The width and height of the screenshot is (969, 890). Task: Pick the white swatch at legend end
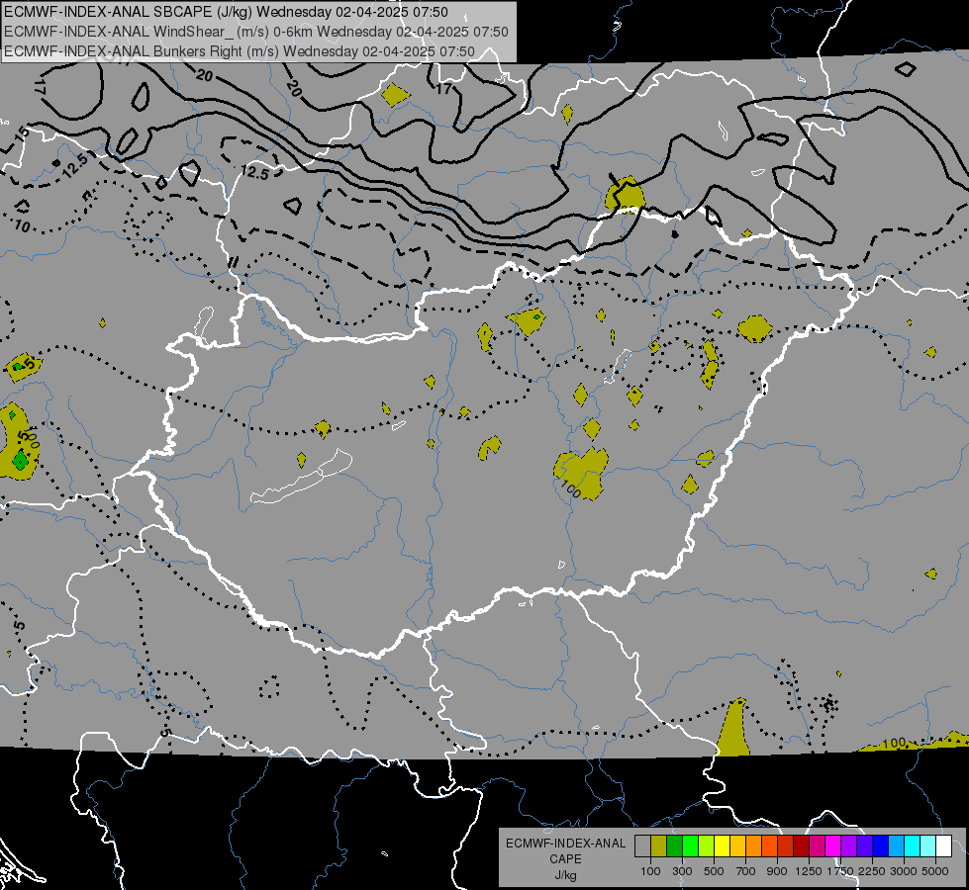click(943, 845)
